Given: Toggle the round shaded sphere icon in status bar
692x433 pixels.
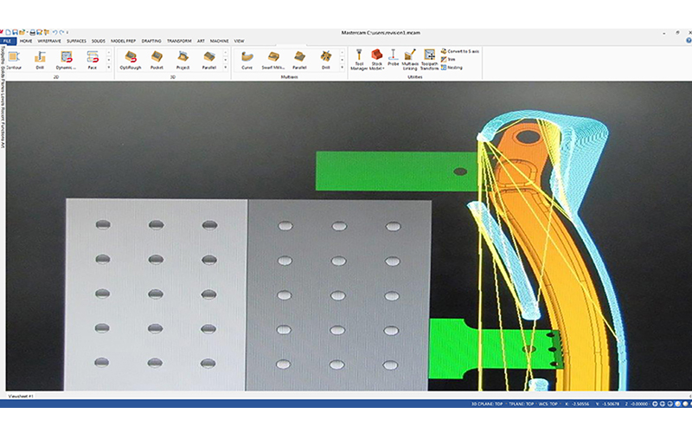Looking at the screenshot, I should click(x=685, y=404).
